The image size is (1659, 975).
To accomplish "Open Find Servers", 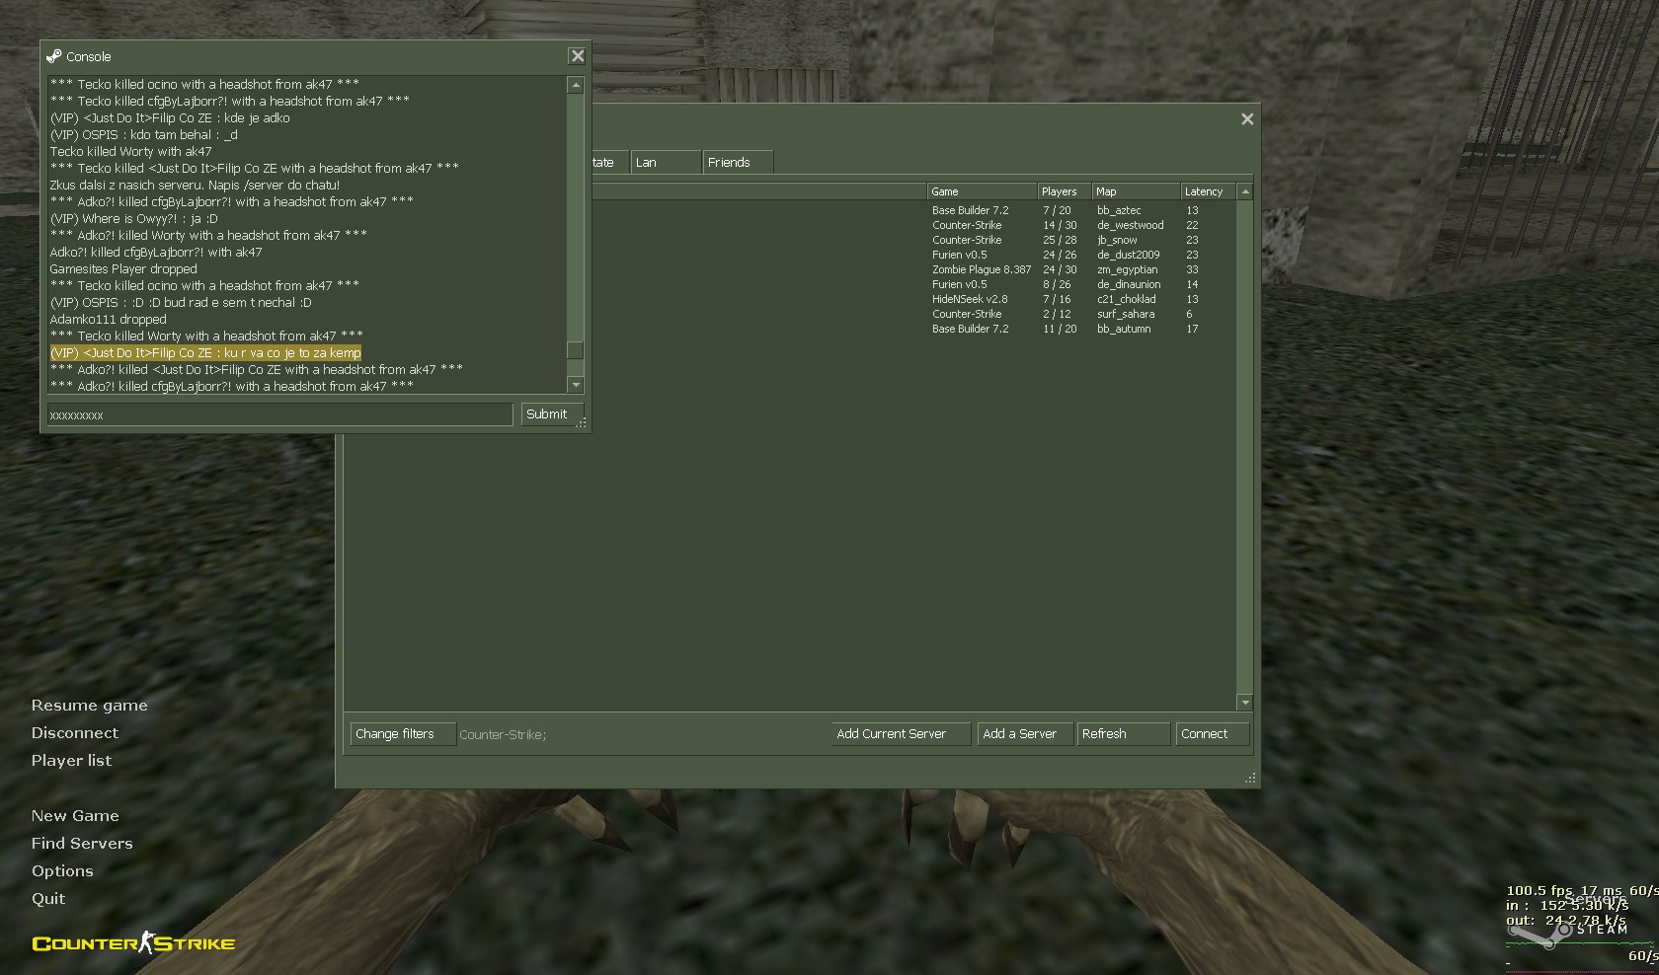I will click(82, 844).
